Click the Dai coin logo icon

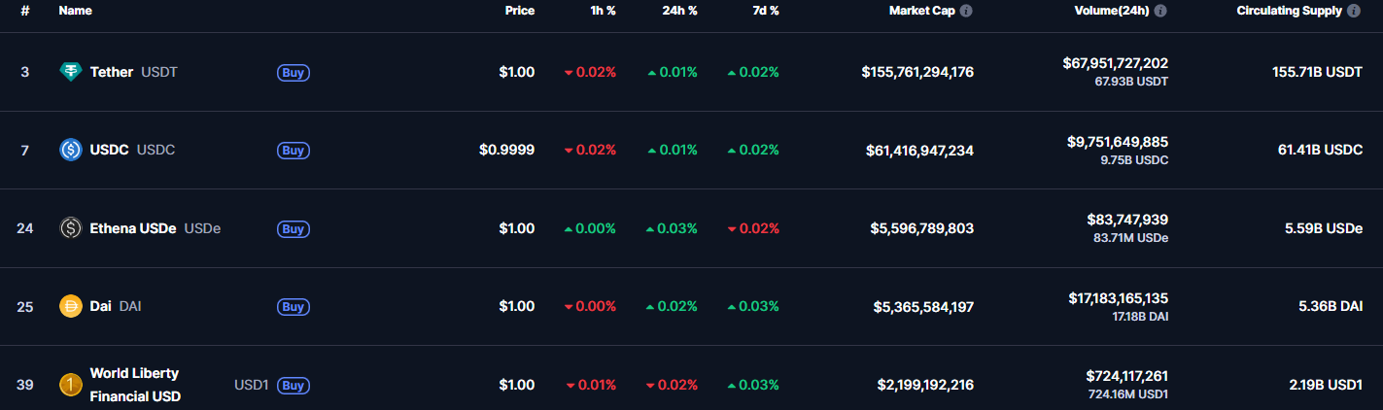70,306
